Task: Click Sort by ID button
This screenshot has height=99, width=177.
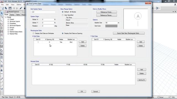Action: 142,80
